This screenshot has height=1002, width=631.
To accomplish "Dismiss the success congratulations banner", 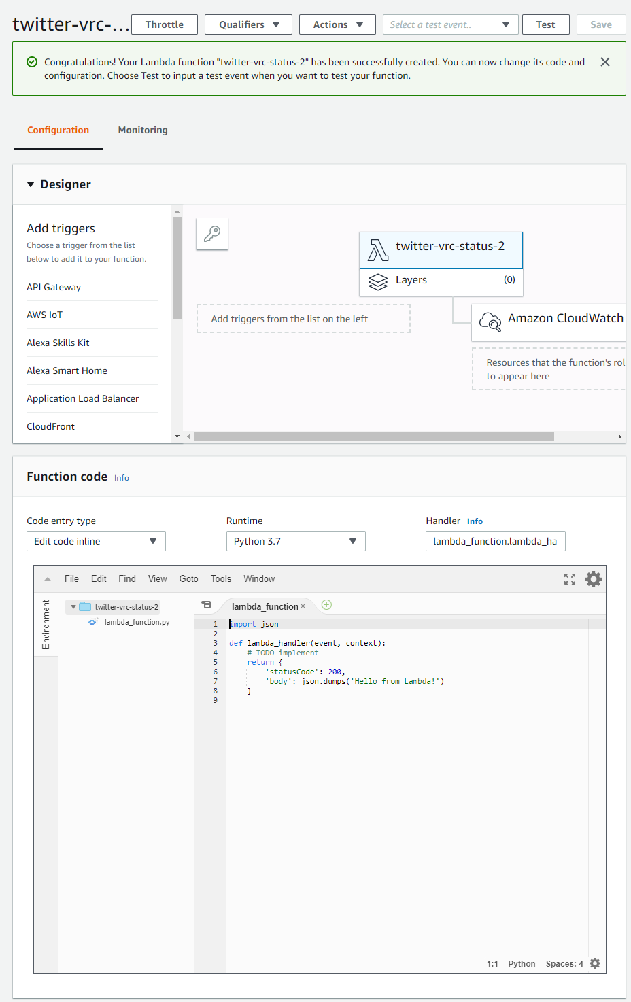I will pyautogui.click(x=604, y=61).
